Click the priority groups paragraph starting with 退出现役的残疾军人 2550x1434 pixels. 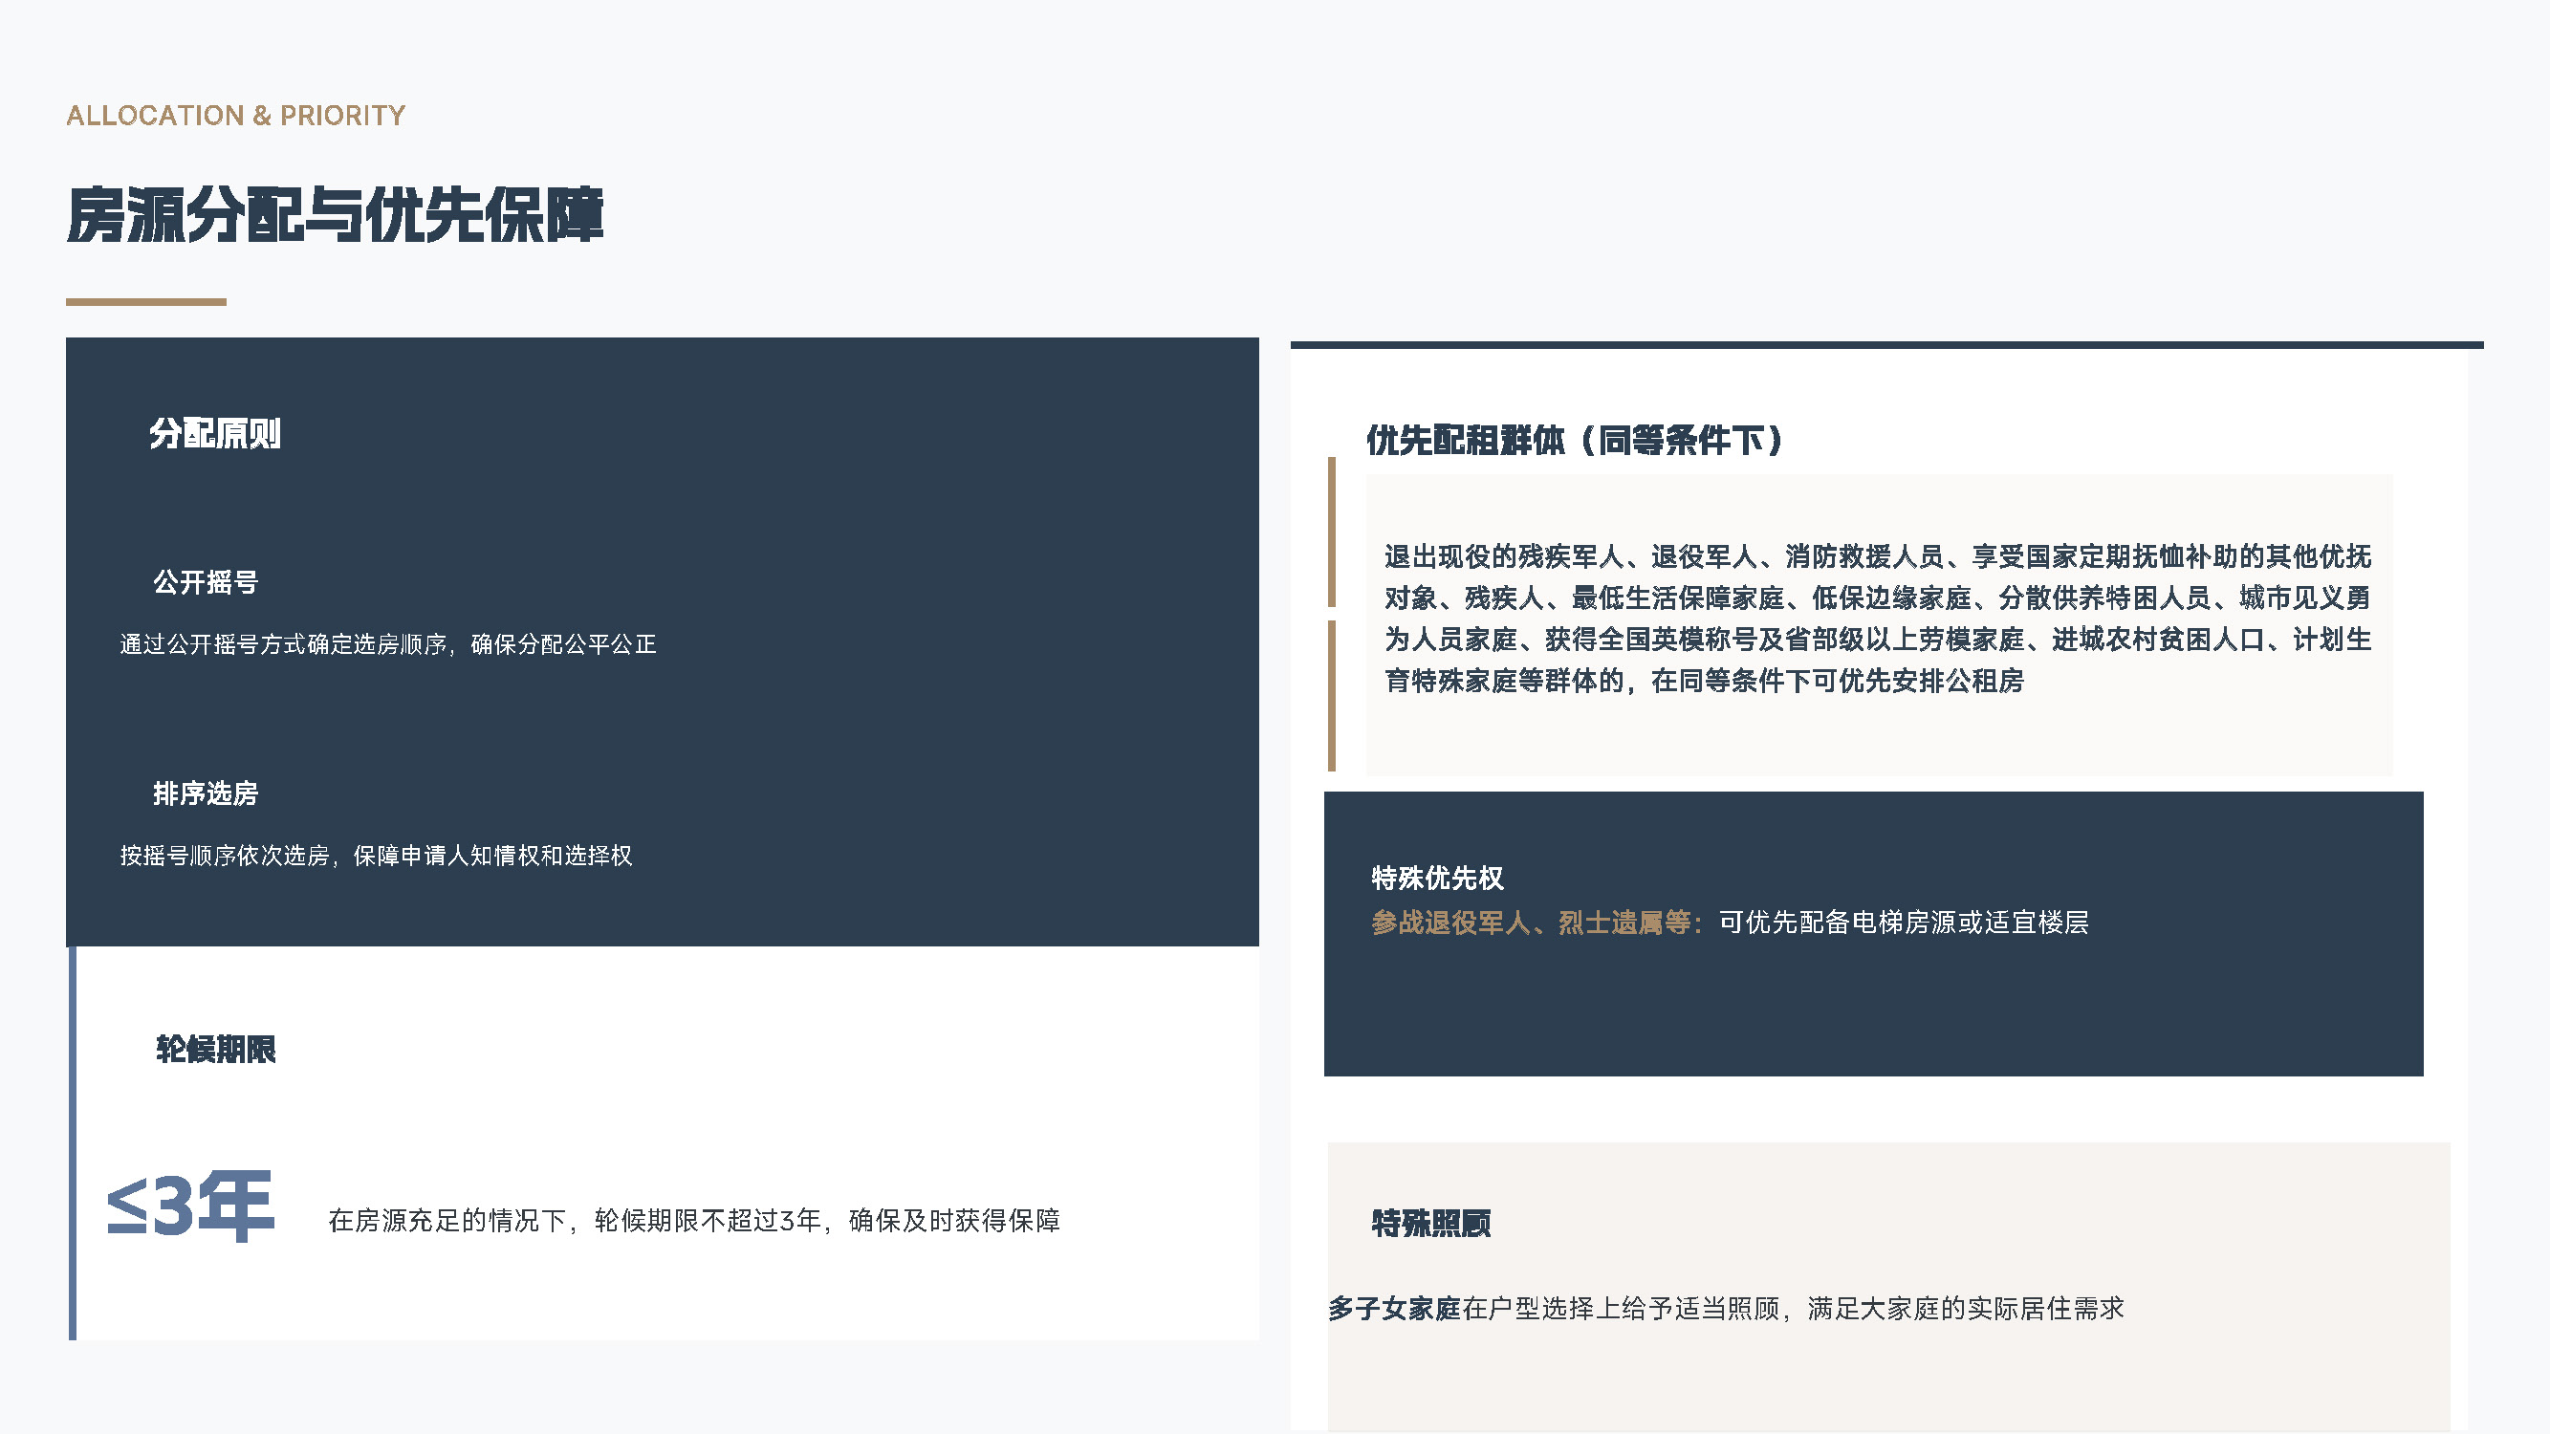1877,619
